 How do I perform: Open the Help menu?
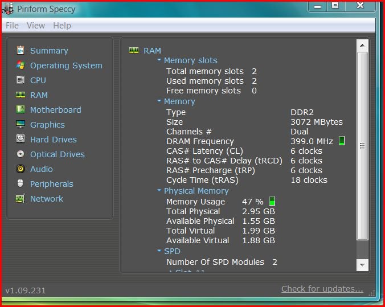62,26
